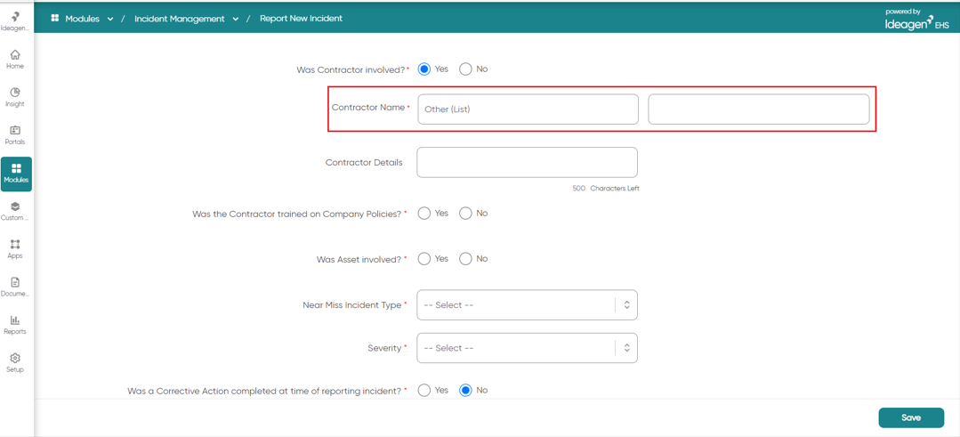Go to Portals in the sidebar
960x437 pixels.
(15, 134)
